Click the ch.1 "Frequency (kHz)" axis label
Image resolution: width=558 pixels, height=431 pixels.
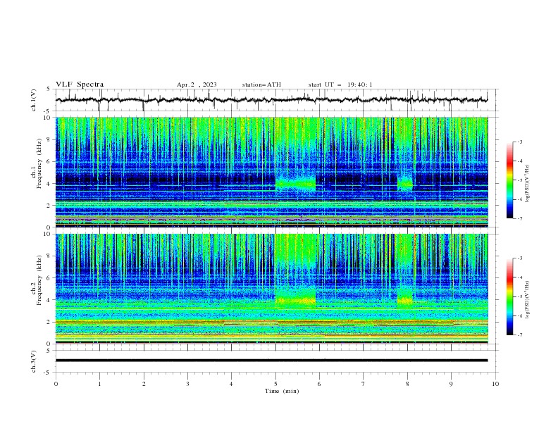(39, 164)
